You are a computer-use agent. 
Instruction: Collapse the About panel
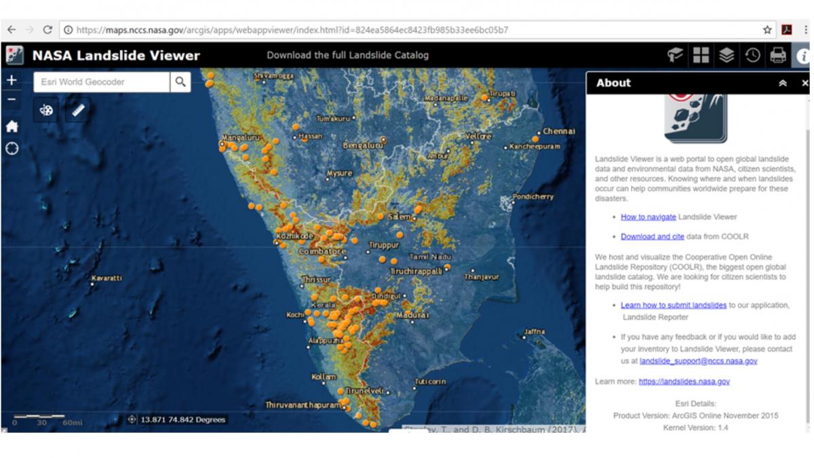[782, 83]
